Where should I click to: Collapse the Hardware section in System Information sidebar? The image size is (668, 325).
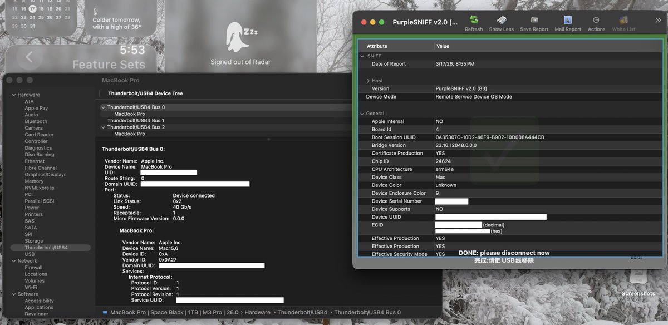point(13,95)
